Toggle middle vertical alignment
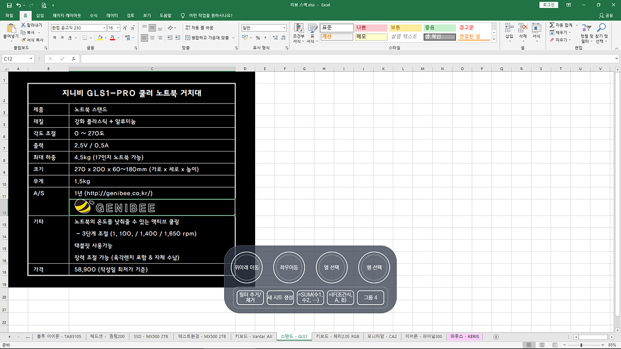 152,27
